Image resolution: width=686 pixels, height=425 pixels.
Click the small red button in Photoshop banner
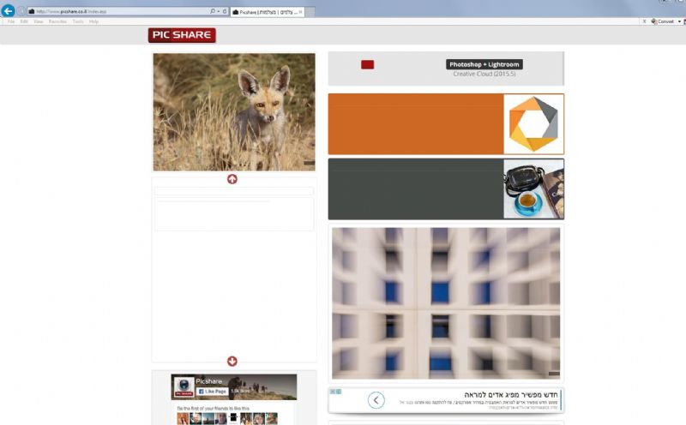(x=367, y=64)
